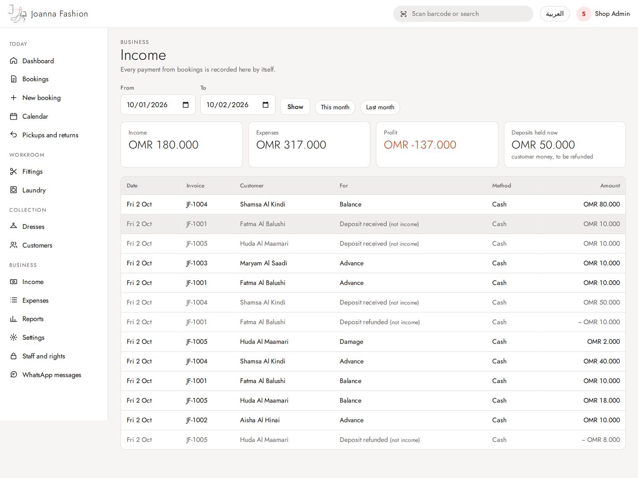Viewport: 638px width, 478px height.
Task: Click the Customer column header
Action: (x=252, y=186)
